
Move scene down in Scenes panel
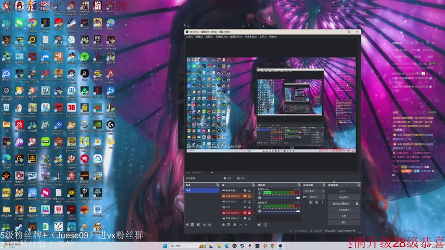[x=210, y=225]
